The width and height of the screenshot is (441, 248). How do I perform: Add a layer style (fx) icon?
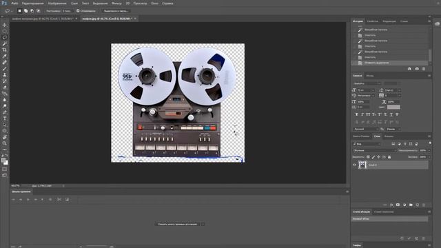[x=391, y=205]
